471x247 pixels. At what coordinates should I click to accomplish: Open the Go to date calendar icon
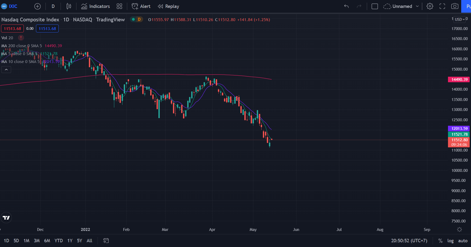coord(106,241)
